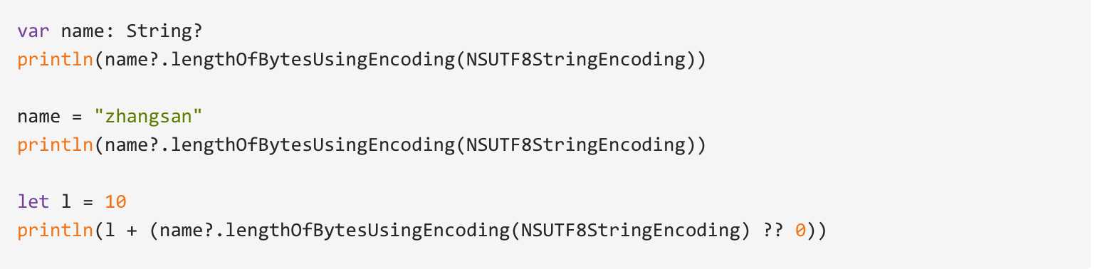Click the purple "let" keyword
The height and width of the screenshot is (269, 1095).
pyautogui.click(x=33, y=201)
